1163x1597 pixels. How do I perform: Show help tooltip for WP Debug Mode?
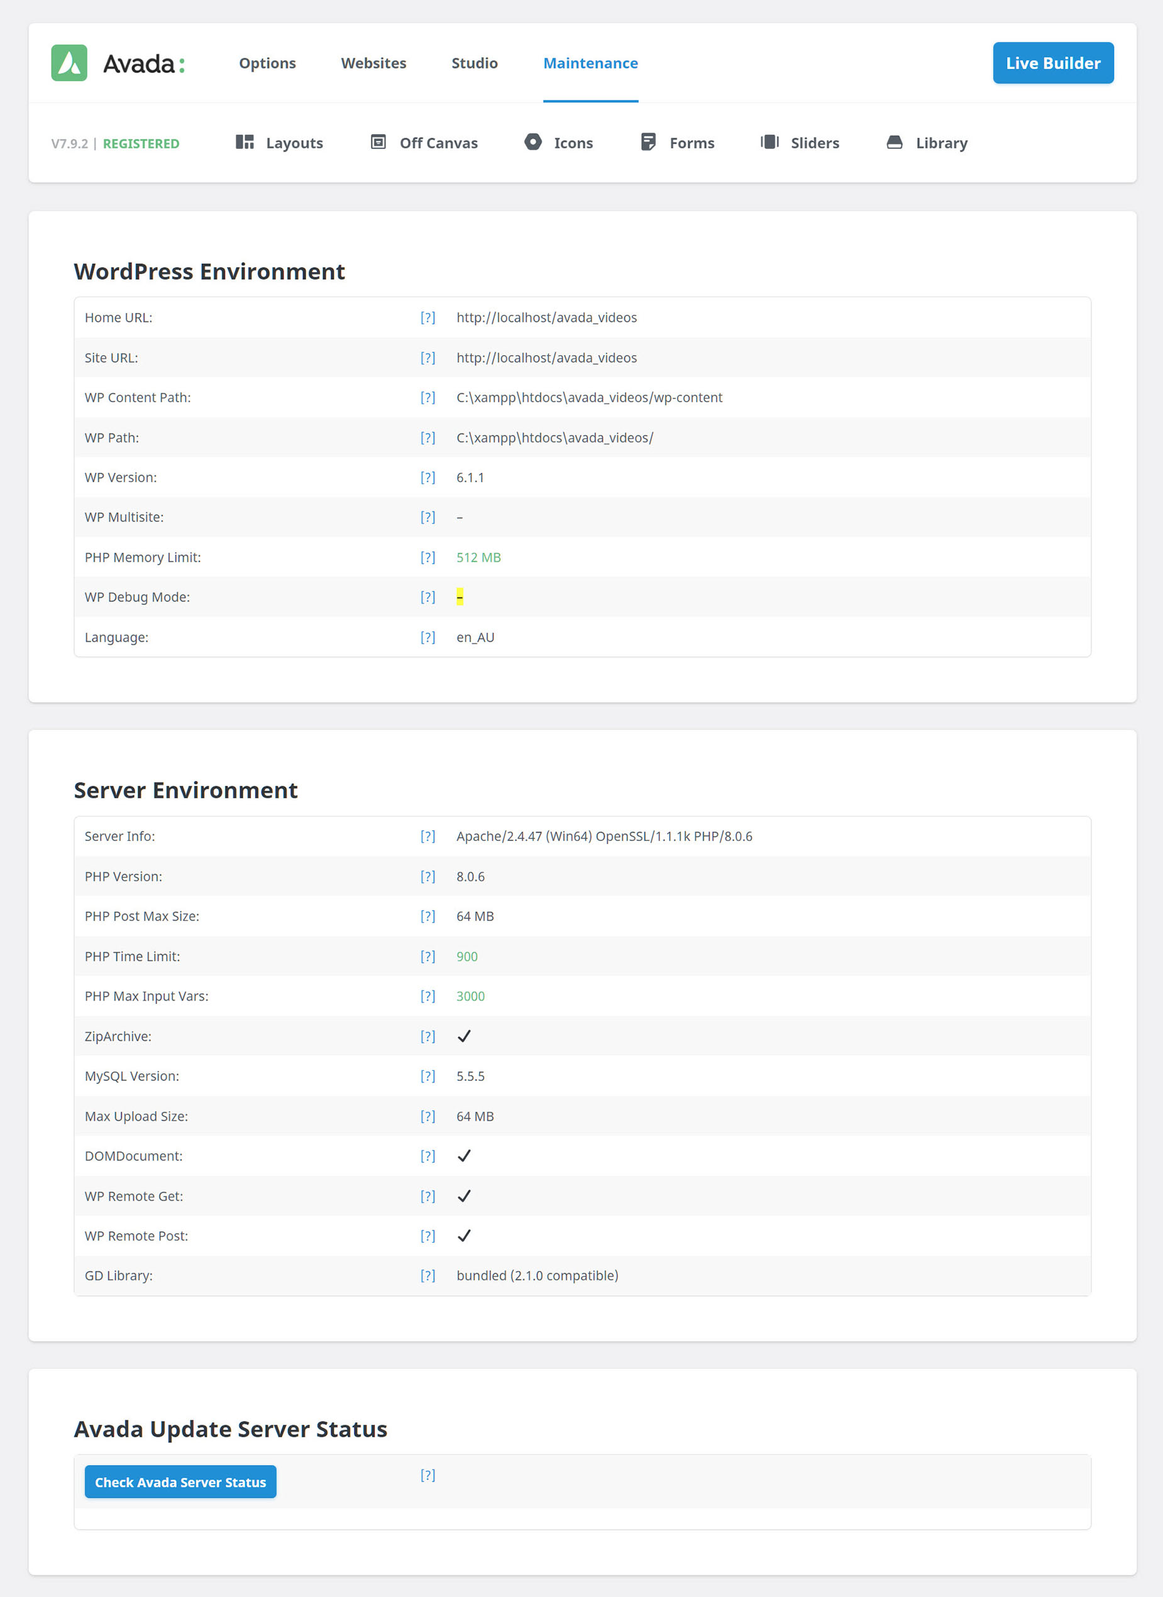[x=427, y=597]
